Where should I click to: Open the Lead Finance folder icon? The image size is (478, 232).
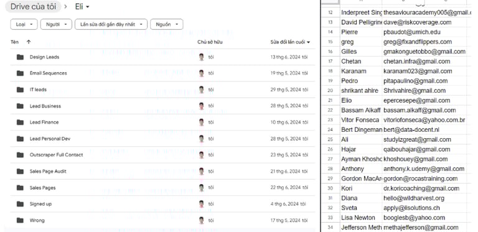20,122
